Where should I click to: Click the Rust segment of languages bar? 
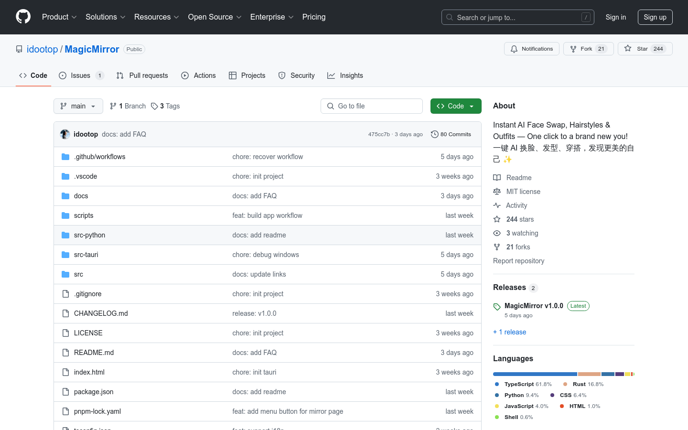(589, 374)
